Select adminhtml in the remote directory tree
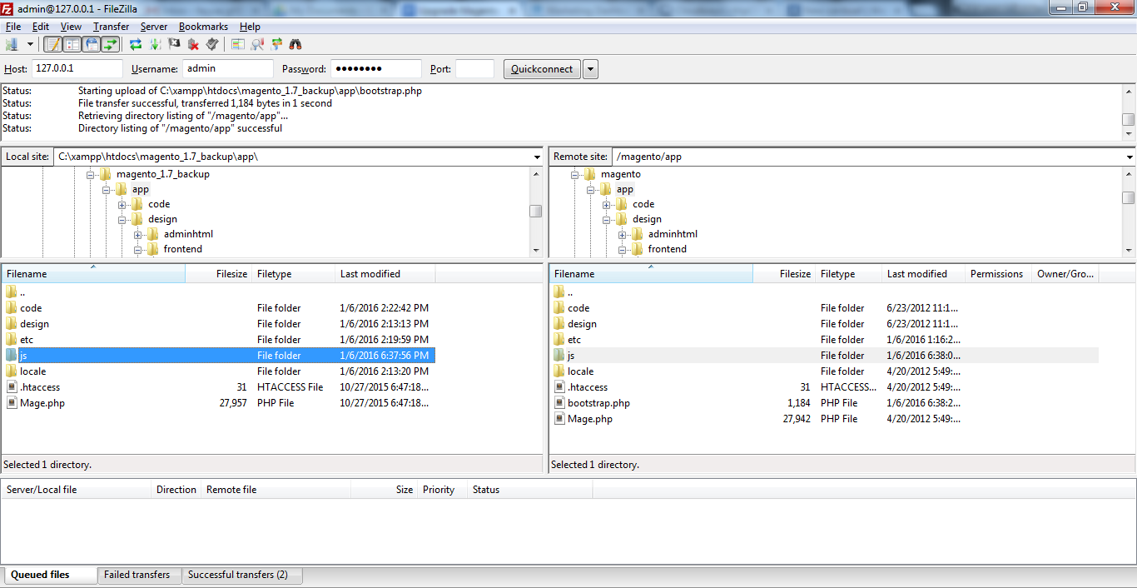Screen dimensions: 1137x588 (x=673, y=234)
